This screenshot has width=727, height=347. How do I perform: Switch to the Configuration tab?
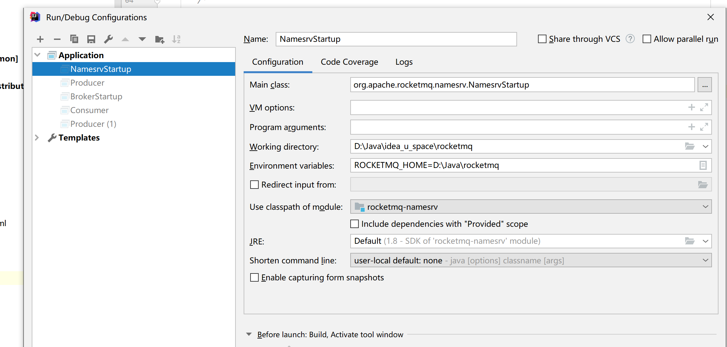[278, 62]
